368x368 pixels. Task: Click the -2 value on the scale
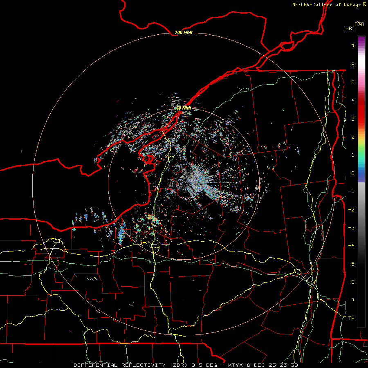click(x=351, y=210)
